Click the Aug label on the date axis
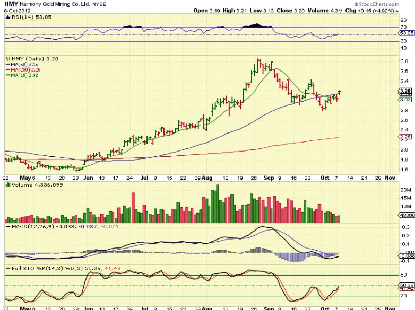 pyautogui.click(x=207, y=178)
